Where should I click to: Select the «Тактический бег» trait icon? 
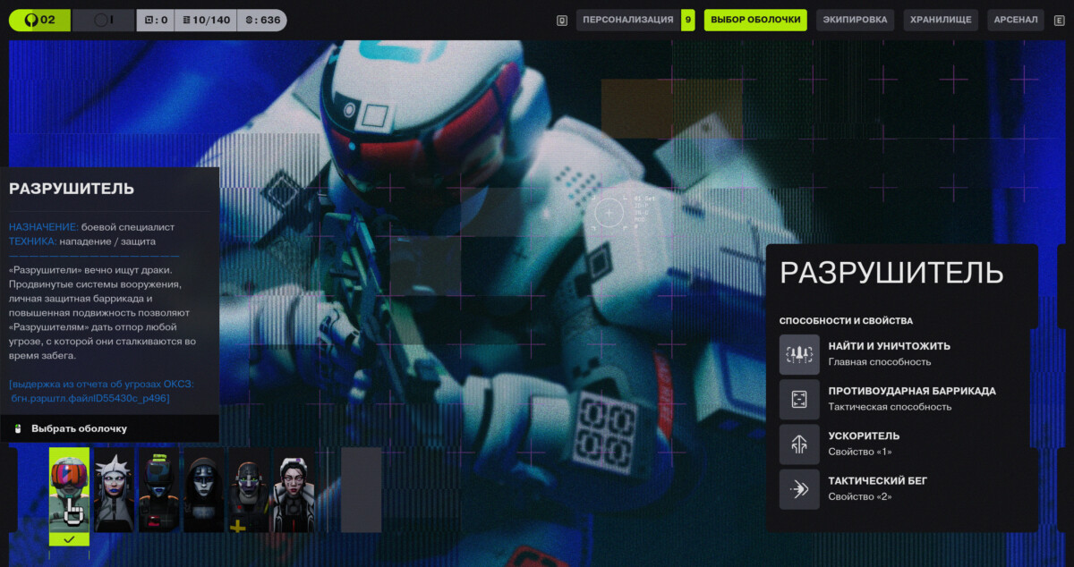pyautogui.click(x=799, y=489)
